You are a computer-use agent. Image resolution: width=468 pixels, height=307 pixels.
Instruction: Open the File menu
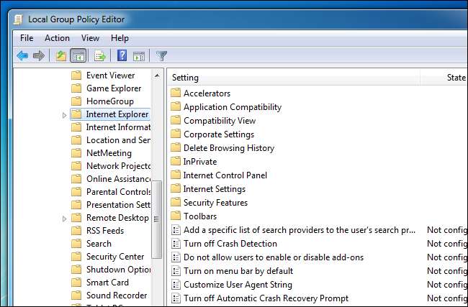[27, 38]
